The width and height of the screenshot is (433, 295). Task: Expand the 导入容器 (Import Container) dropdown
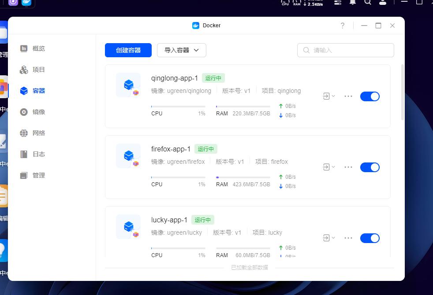point(181,50)
